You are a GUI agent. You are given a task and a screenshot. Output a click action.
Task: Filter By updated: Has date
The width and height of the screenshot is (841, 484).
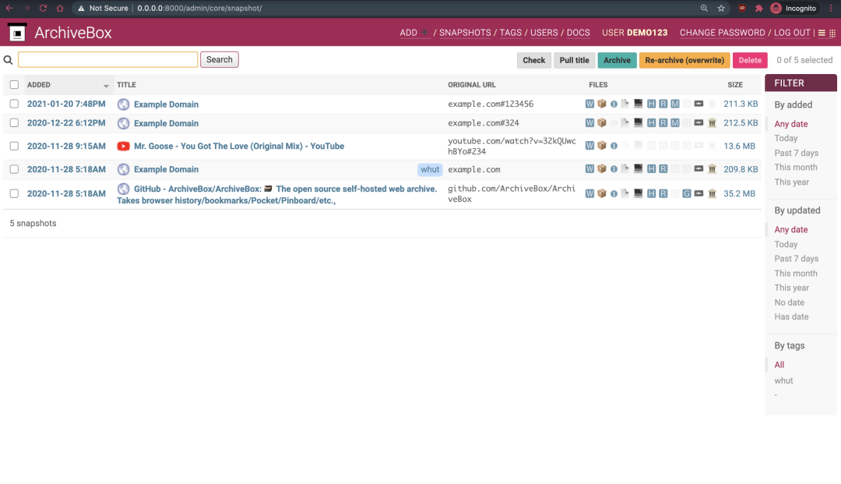pos(791,317)
